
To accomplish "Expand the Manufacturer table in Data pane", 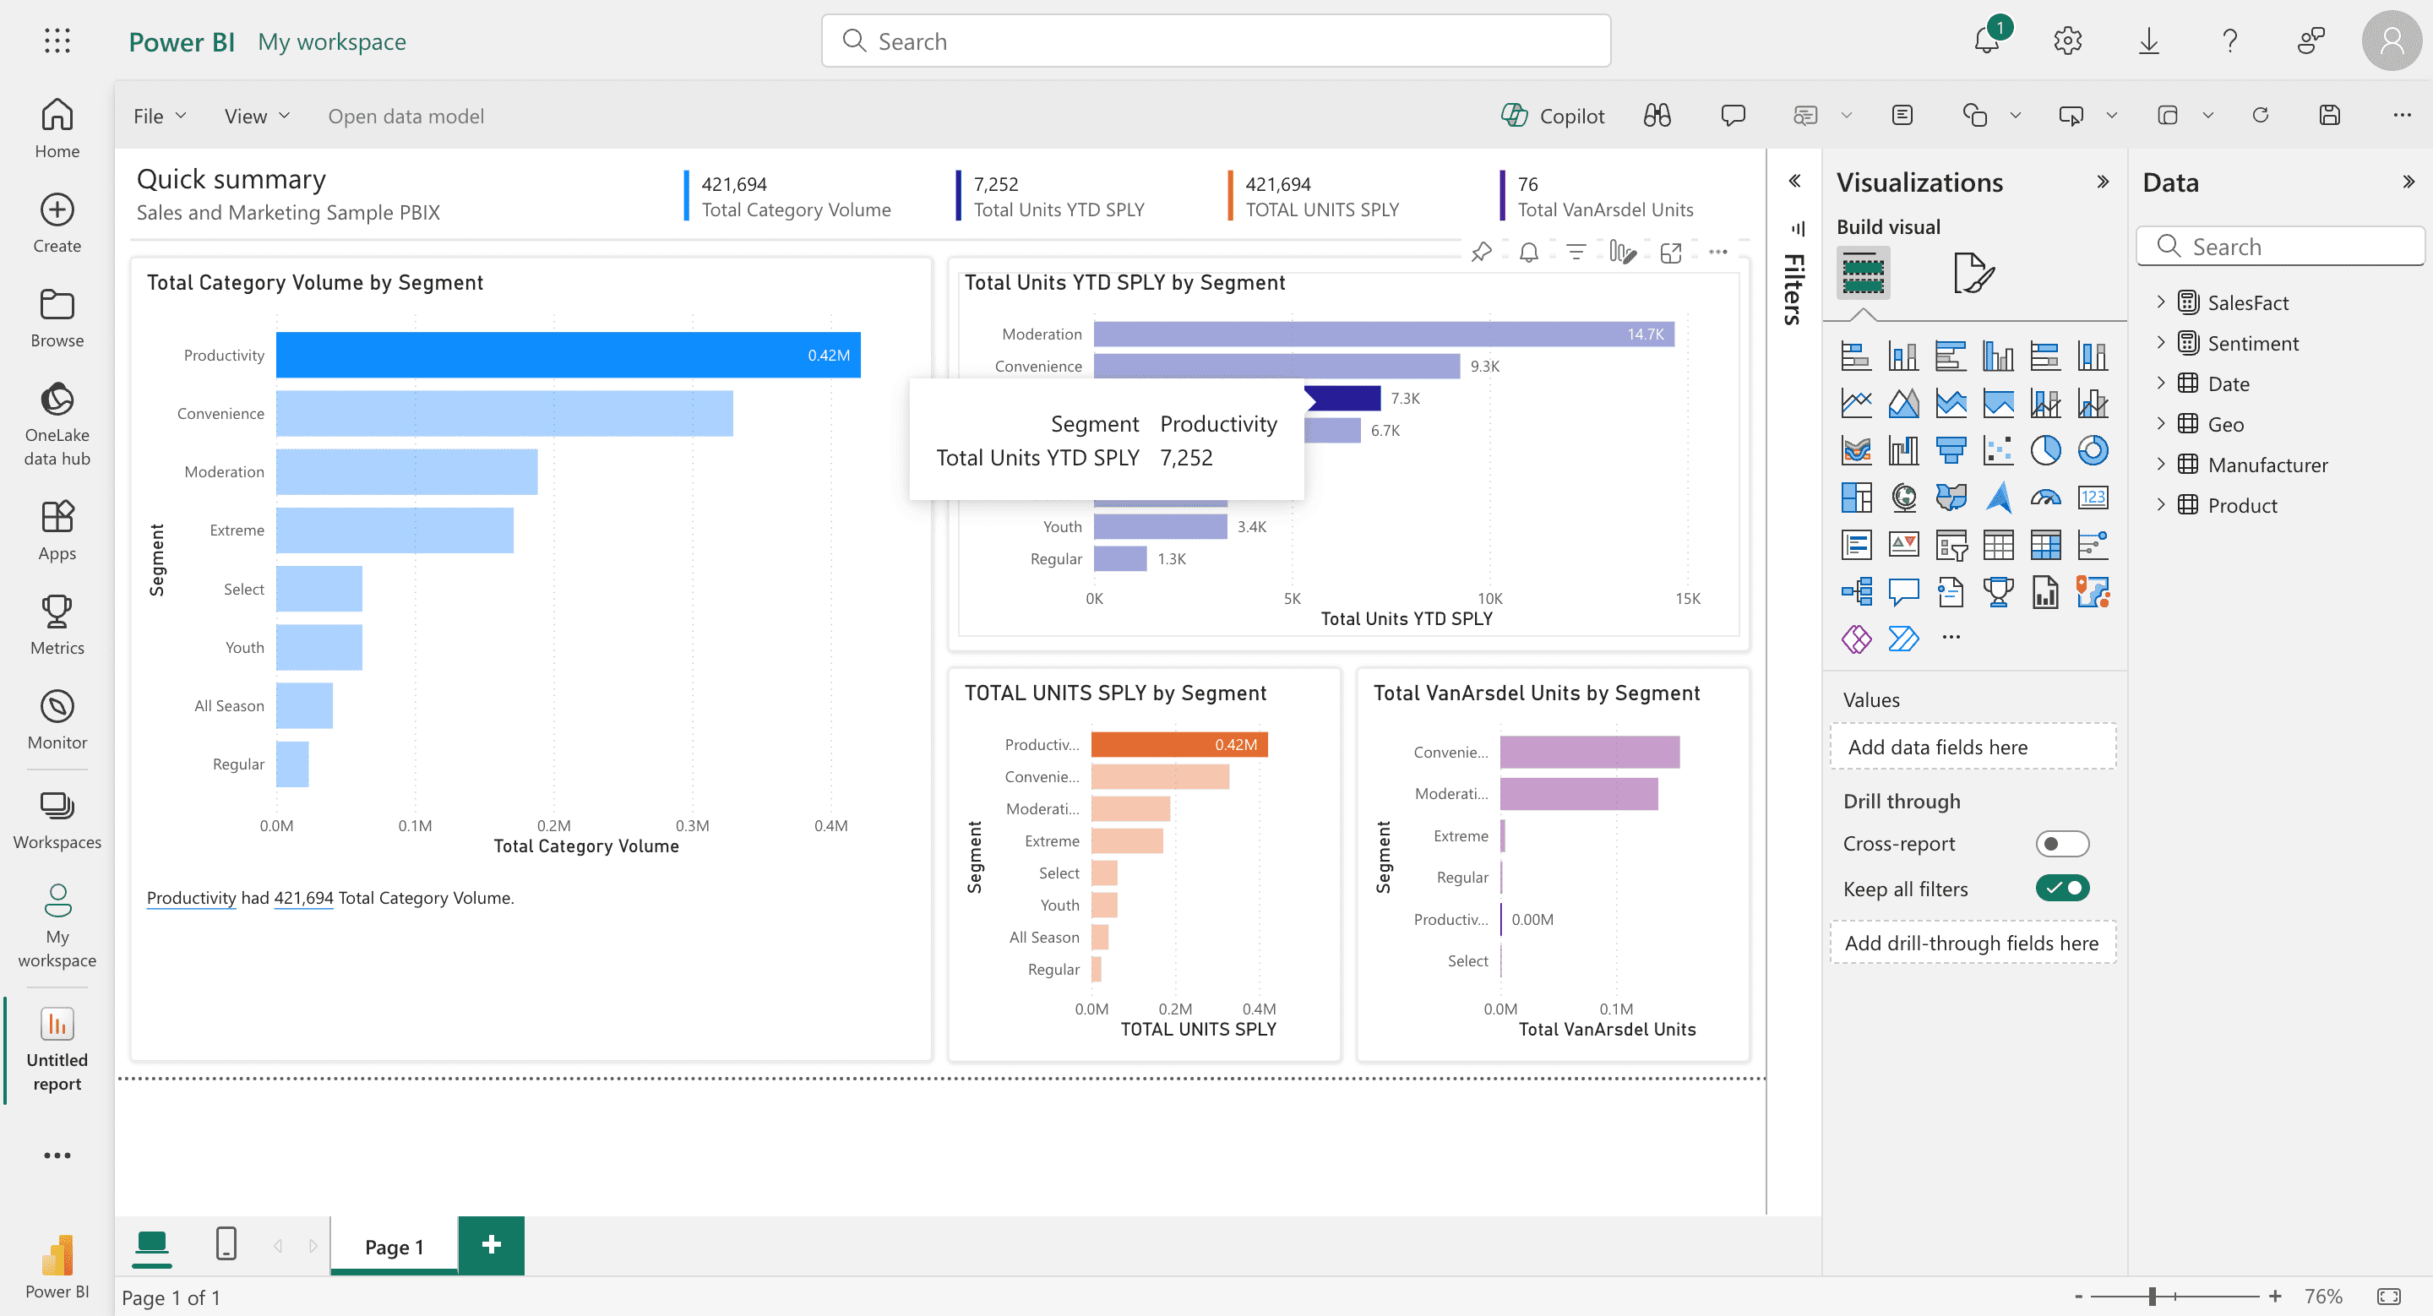I will click(x=2159, y=464).
